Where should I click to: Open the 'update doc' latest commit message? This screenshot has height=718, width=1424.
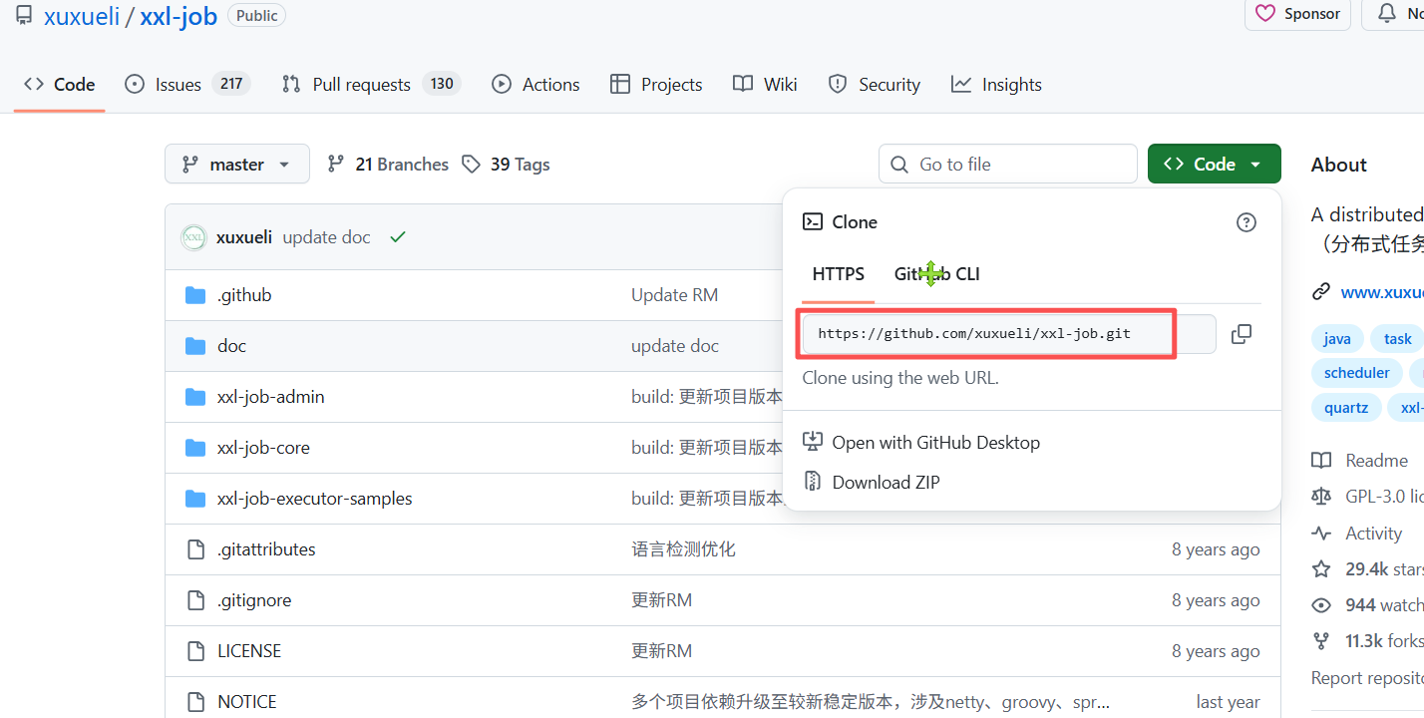[x=326, y=237]
